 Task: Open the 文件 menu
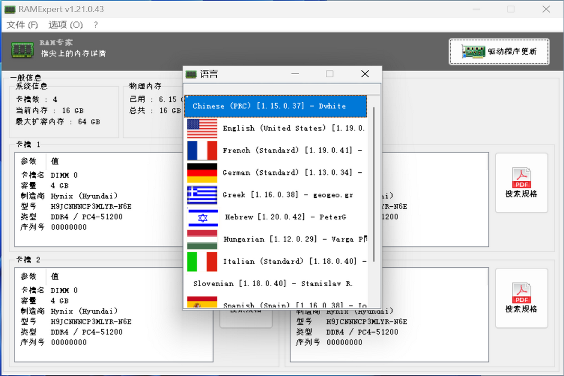22,25
